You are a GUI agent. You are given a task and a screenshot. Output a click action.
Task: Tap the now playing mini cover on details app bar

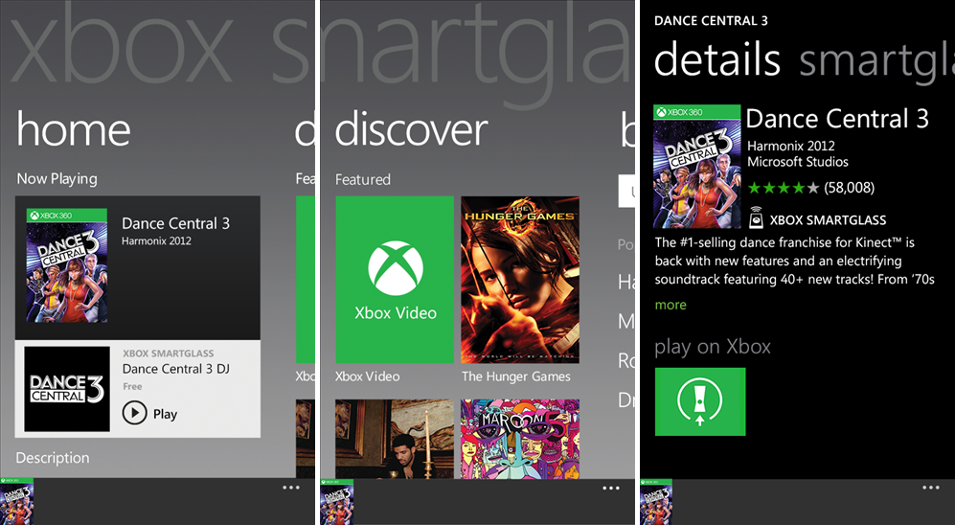656,502
